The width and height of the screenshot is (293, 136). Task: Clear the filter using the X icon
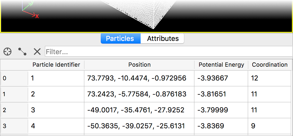pyautogui.click(x=37, y=52)
